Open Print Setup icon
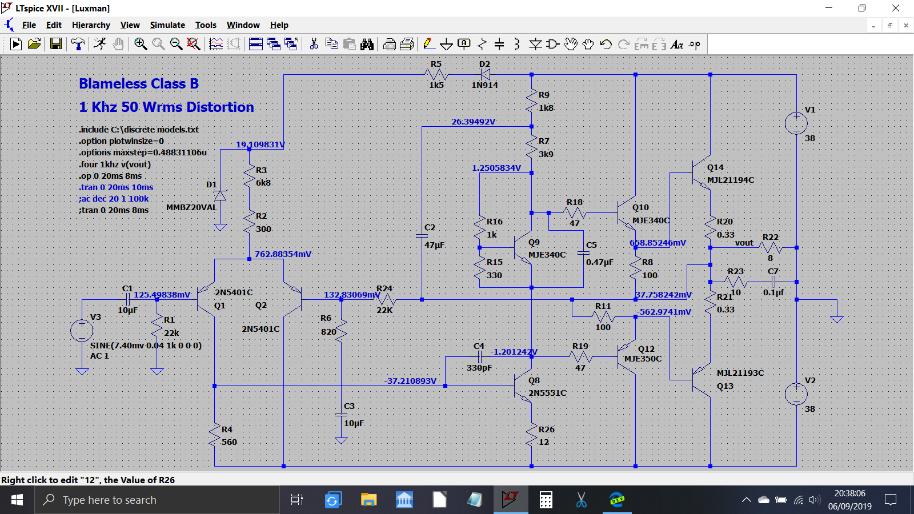The height and width of the screenshot is (514, 914). 407,44
